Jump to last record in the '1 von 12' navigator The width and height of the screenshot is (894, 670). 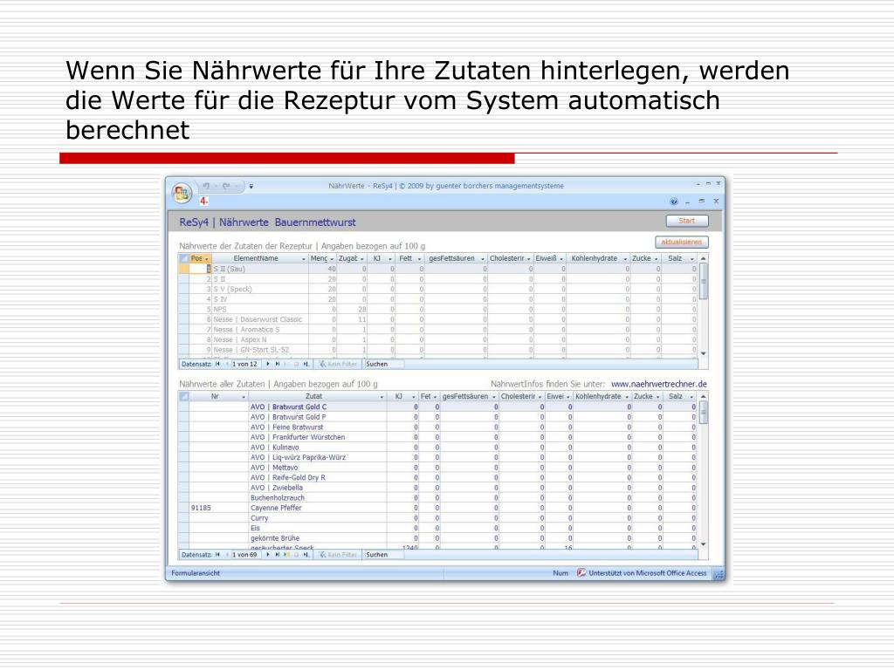[278, 364]
